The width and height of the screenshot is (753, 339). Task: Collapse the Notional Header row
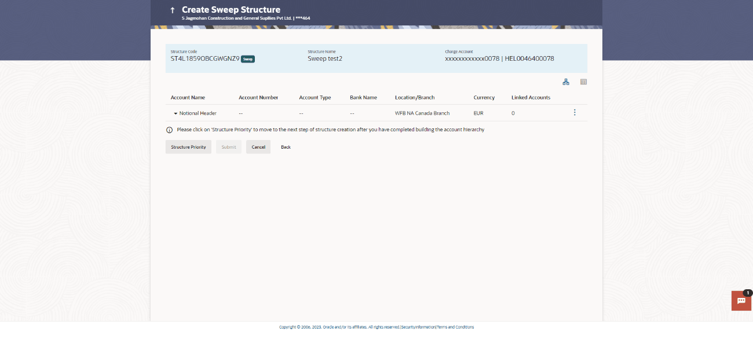coord(176,113)
